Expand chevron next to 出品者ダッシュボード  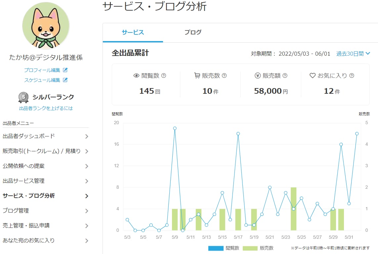click(x=87, y=136)
